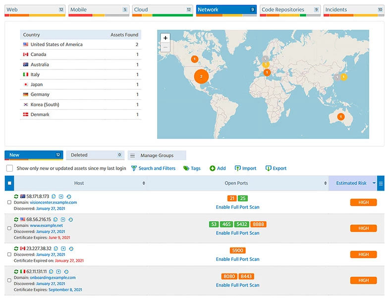Select the checkbox for host 68.56.216.15

click(x=9, y=228)
